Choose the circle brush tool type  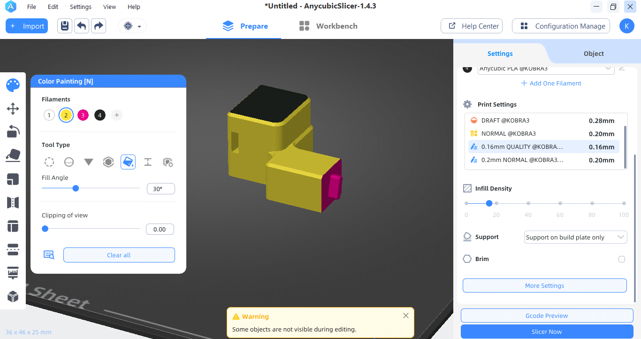point(49,162)
